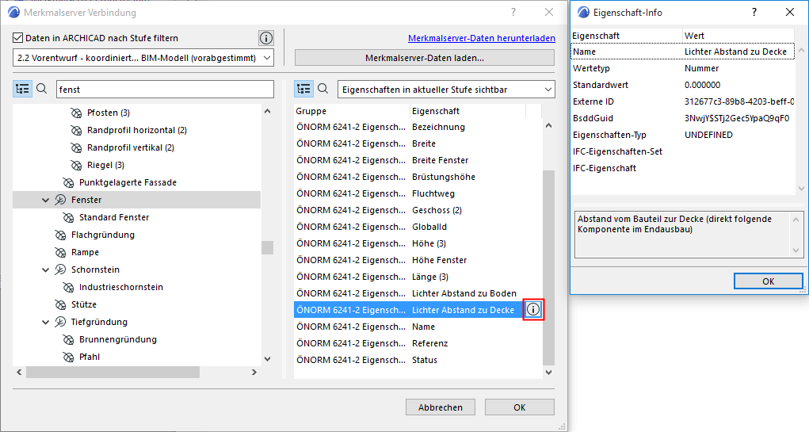Click help question mark in Eigenschaft-Info window
The width and height of the screenshot is (809, 432).
pos(754,13)
